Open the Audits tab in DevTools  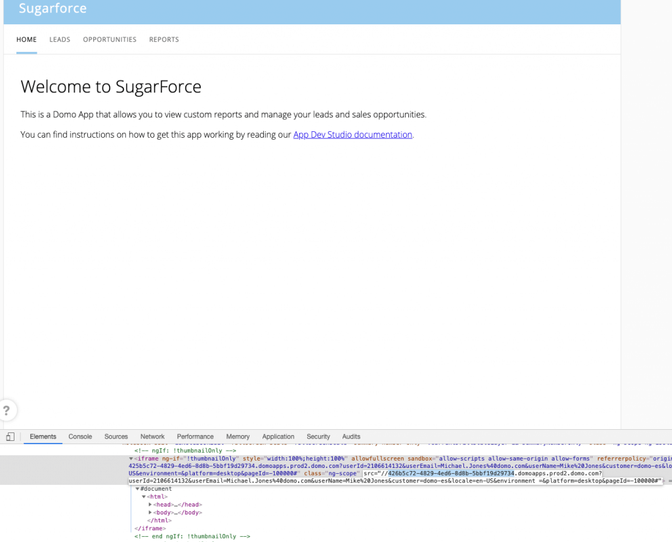pyautogui.click(x=351, y=436)
